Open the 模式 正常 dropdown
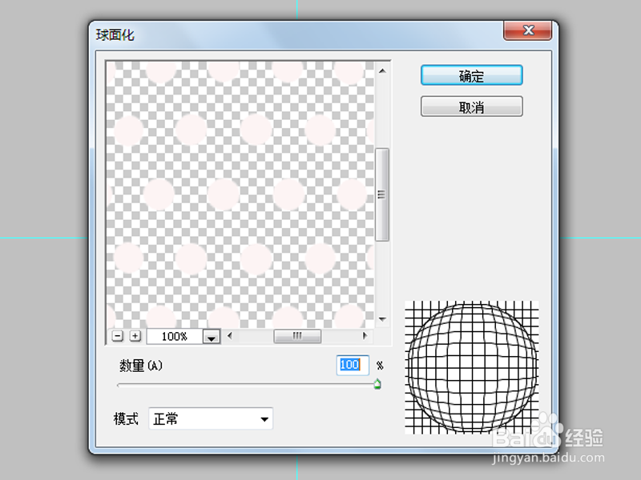641x480 pixels. point(211,418)
